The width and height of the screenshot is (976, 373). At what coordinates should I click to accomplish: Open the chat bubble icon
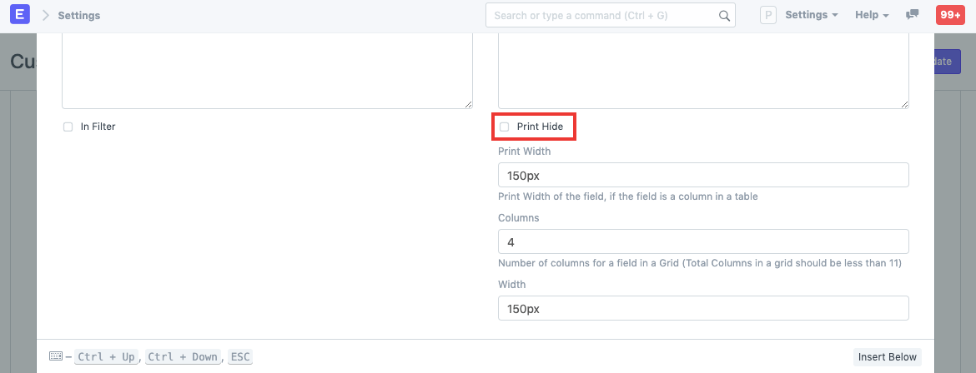point(913,15)
